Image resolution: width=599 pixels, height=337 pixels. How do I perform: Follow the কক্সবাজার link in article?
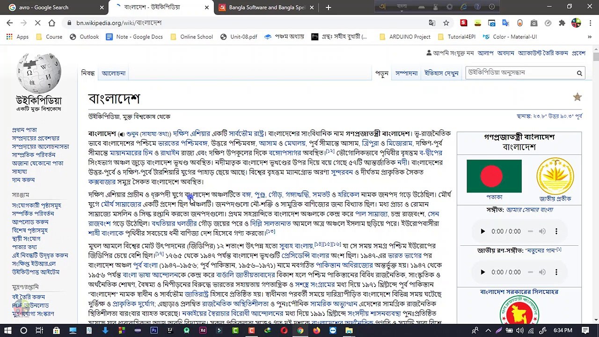102,182
